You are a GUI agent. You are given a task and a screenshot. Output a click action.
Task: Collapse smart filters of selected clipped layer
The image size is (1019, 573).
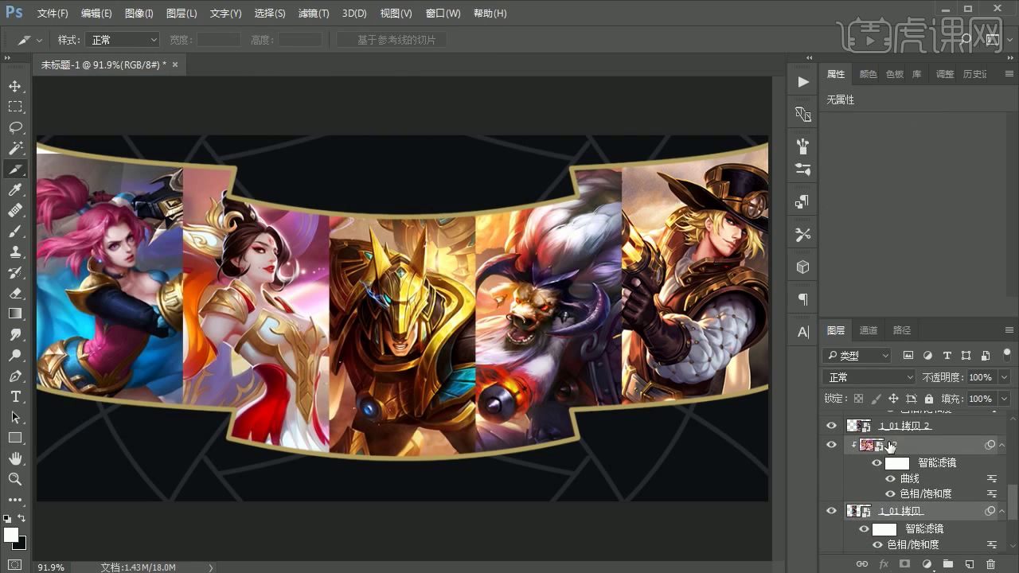pyautogui.click(x=1002, y=445)
